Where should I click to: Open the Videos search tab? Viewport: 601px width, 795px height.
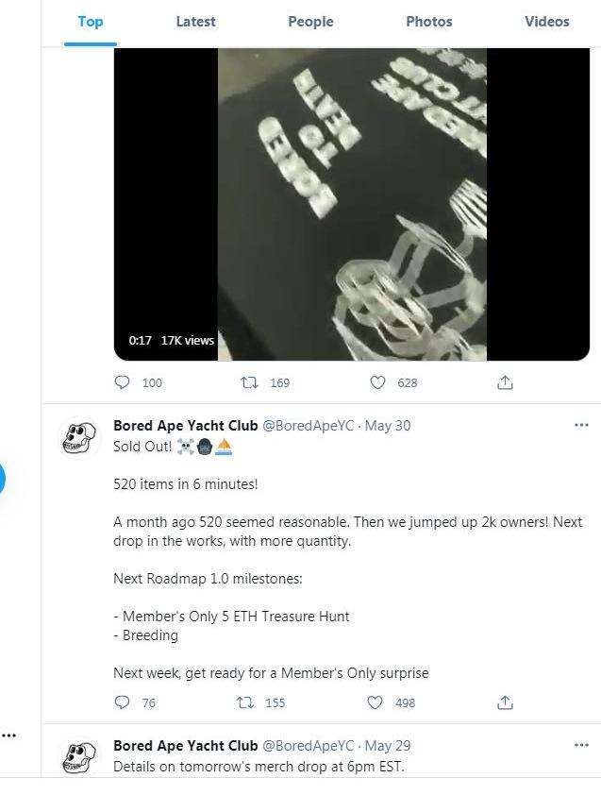coord(547,22)
